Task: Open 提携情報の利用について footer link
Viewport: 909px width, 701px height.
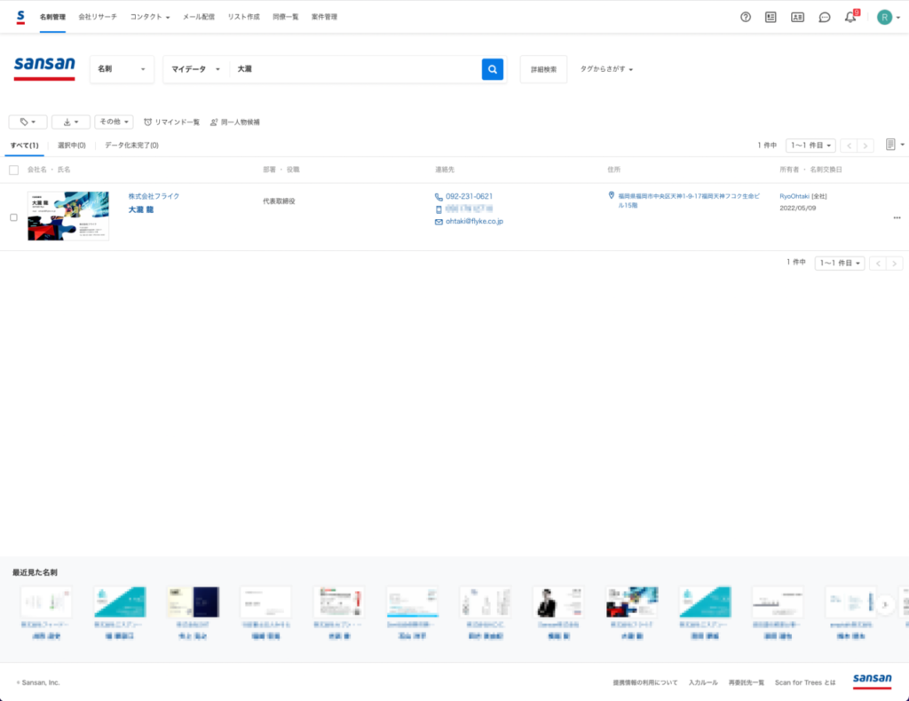Action: [x=645, y=682]
